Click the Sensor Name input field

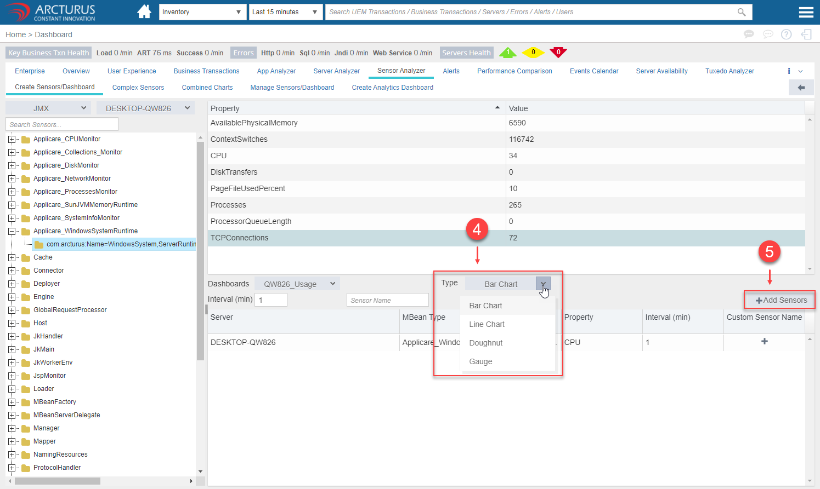click(x=387, y=300)
